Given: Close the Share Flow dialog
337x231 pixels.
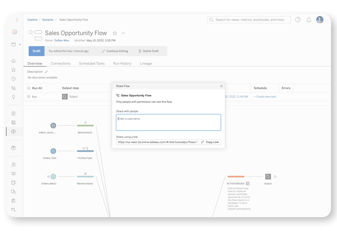Looking at the screenshot, I should tap(221, 86).
